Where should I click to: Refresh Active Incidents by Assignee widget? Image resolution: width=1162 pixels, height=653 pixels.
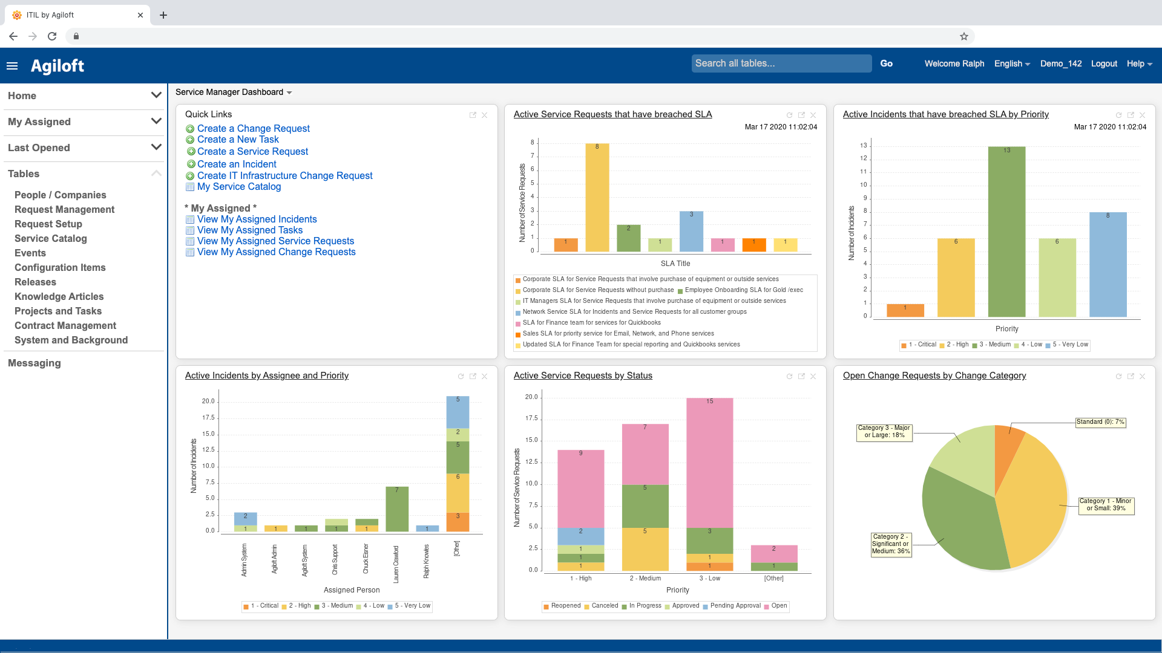(461, 376)
